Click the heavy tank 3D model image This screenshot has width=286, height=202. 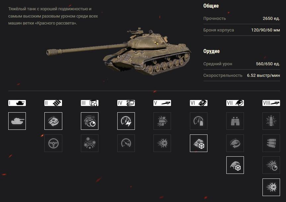[119, 52]
